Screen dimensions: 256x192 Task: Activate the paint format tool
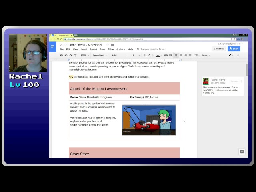75,55
